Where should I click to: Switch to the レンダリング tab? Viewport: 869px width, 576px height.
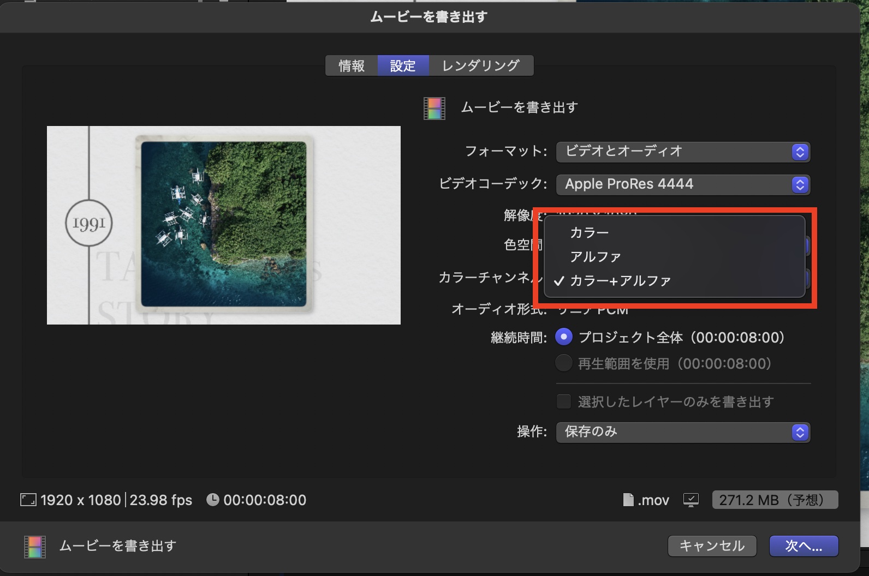pos(480,66)
